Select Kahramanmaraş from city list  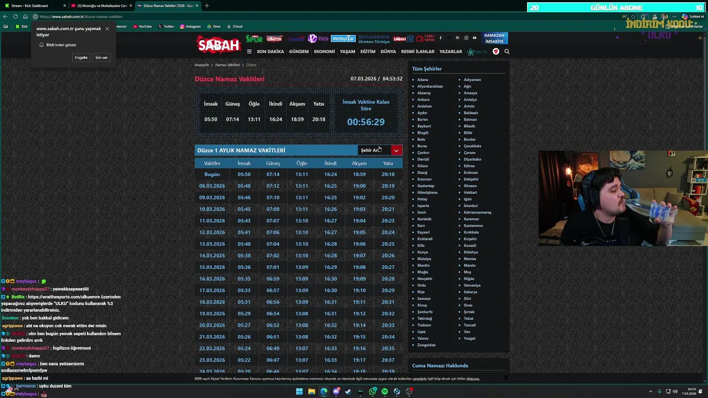pyautogui.click(x=477, y=212)
